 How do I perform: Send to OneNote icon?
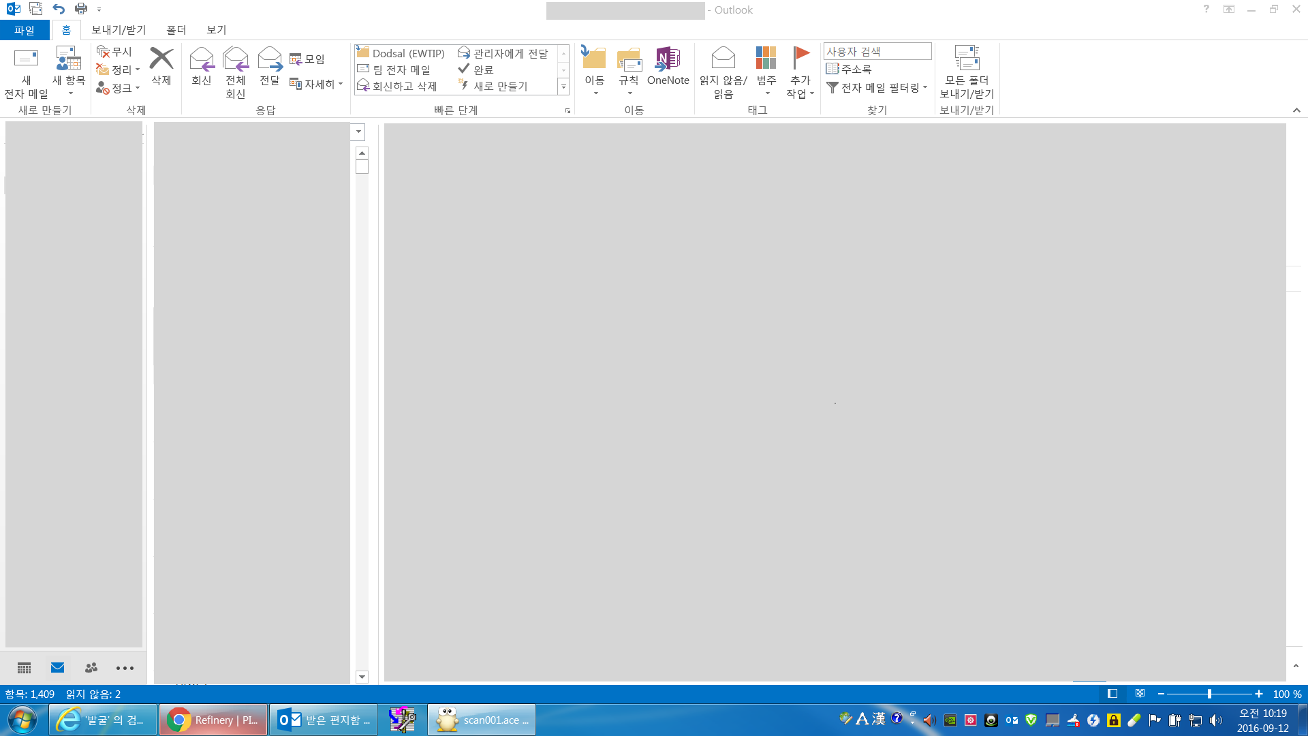(x=668, y=60)
